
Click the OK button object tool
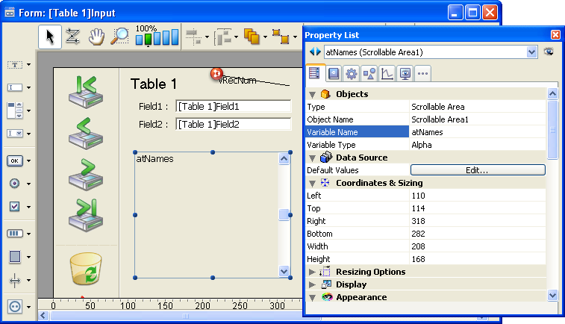point(14,161)
